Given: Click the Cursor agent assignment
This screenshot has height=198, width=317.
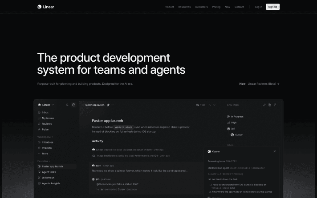Looking at the screenshot, I should point(236,135).
